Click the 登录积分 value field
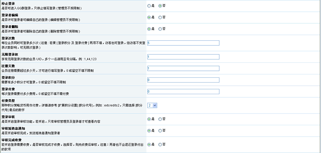 [183, 80]
